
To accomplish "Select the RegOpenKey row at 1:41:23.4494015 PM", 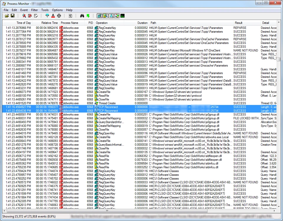I will click(x=139, y=133).
